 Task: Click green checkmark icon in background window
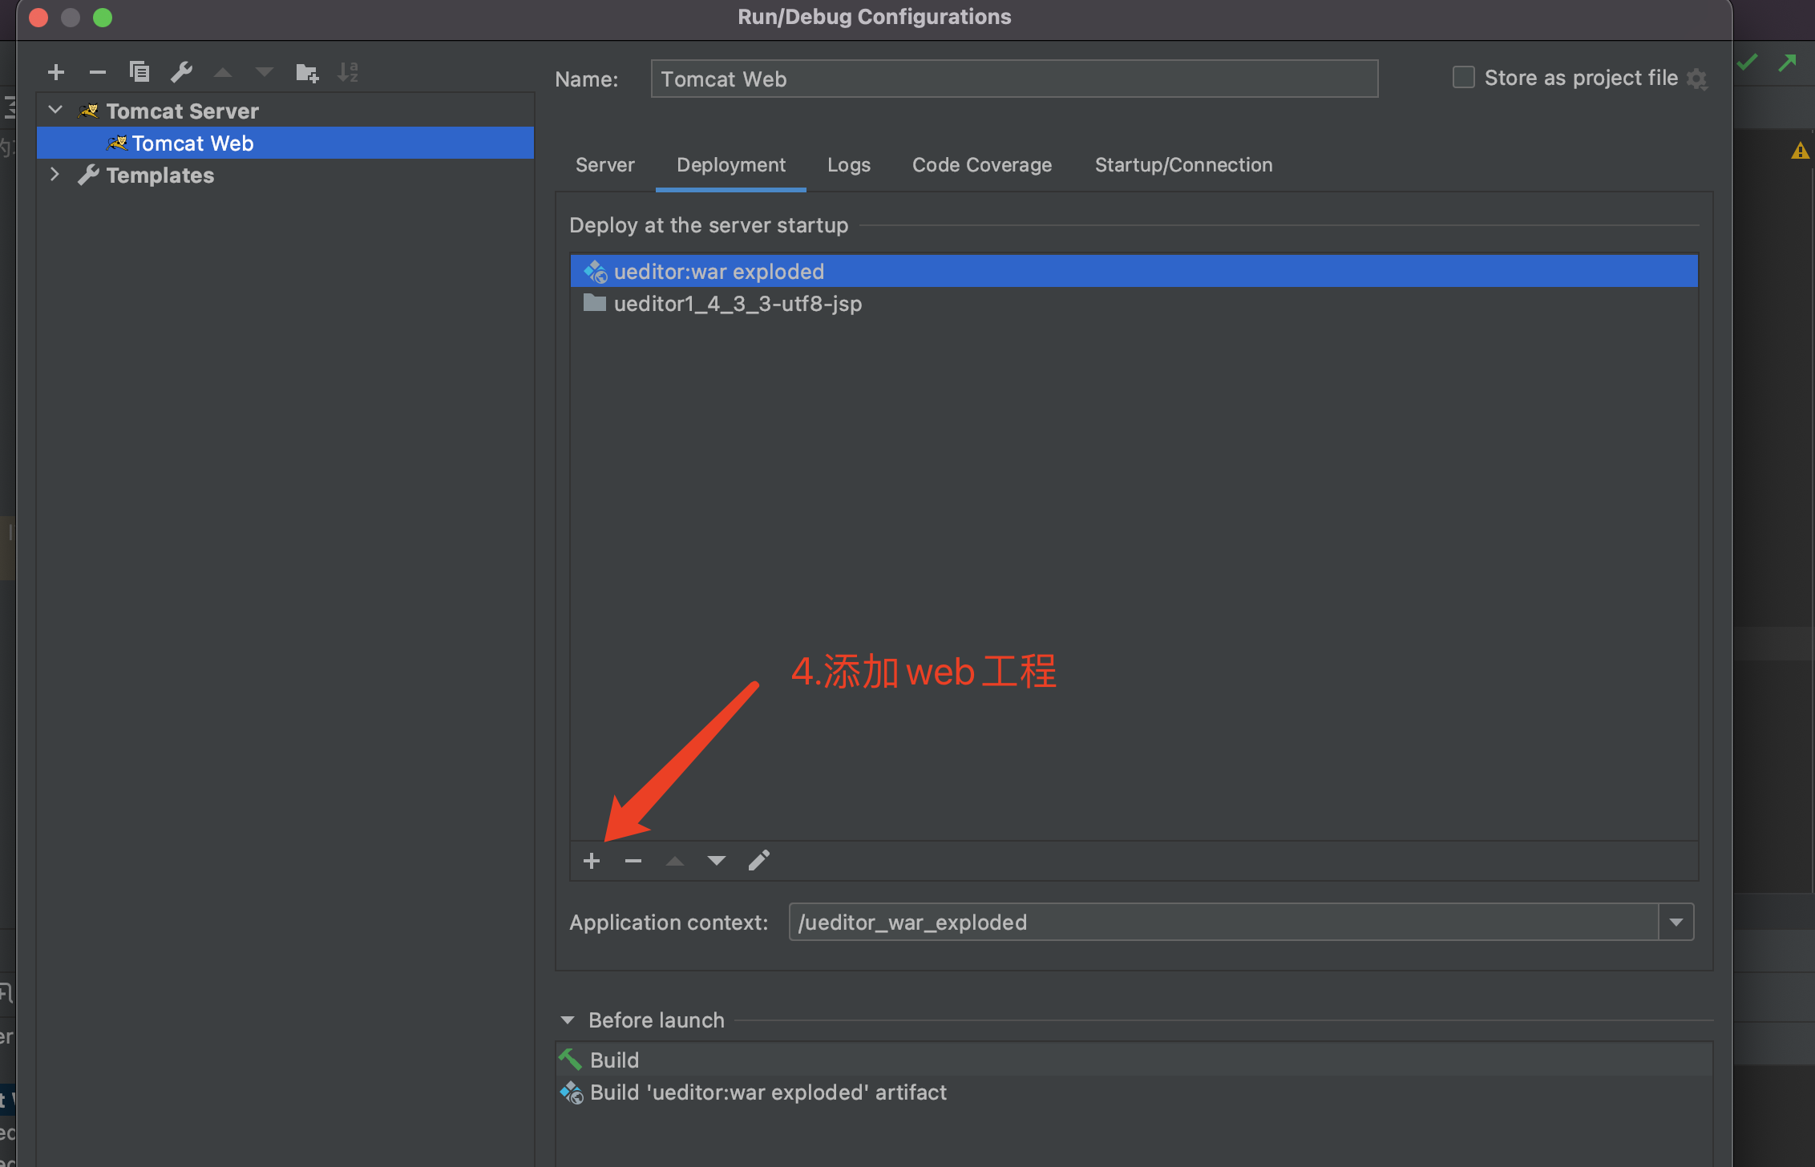tap(1748, 62)
